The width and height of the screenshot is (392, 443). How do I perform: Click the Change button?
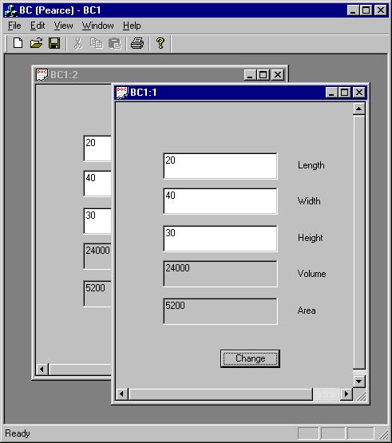pos(250,358)
